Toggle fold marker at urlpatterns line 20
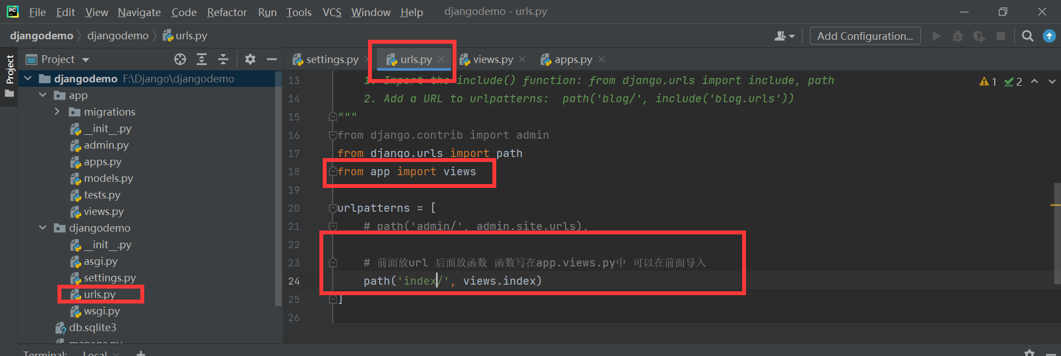The image size is (1061, 356). 333,208
